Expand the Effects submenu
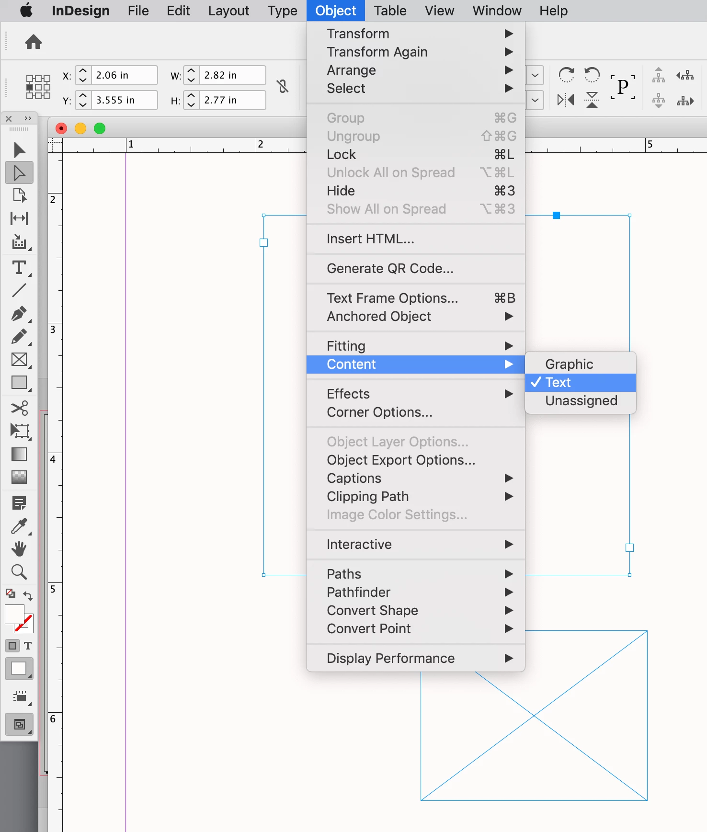Screen dimensions: 707x832 pos(416,394)
